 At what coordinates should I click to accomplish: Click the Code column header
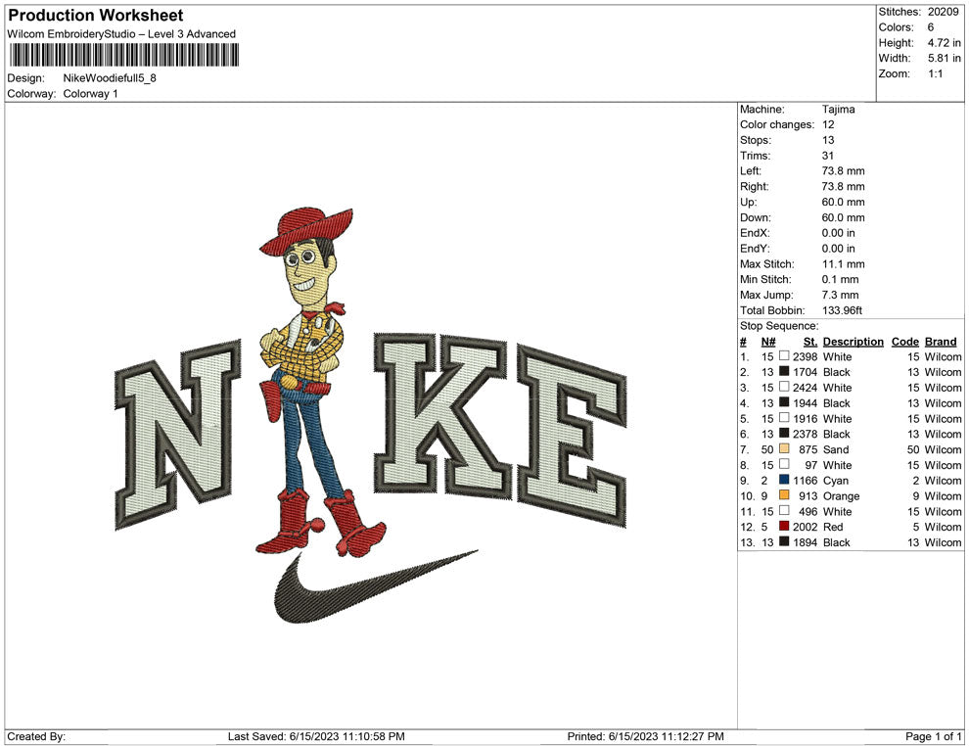coord(904,341)
